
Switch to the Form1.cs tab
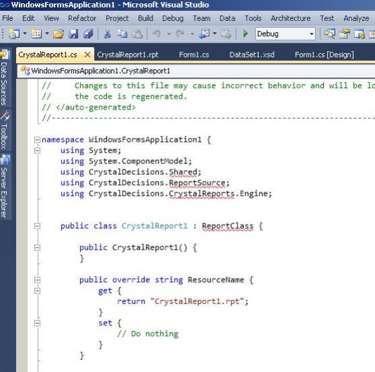click(194, 54)
